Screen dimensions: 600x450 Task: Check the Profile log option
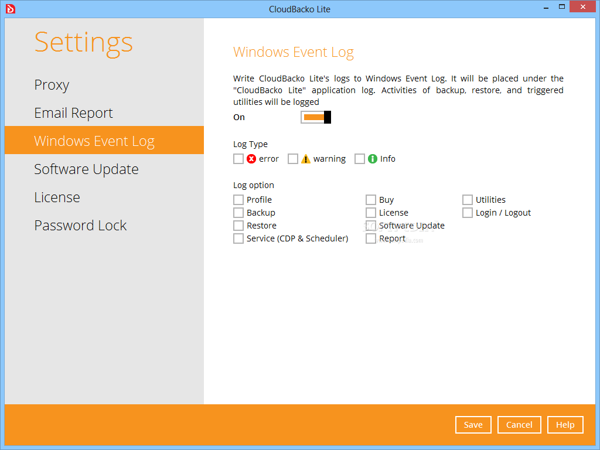(x=238, y=200)
